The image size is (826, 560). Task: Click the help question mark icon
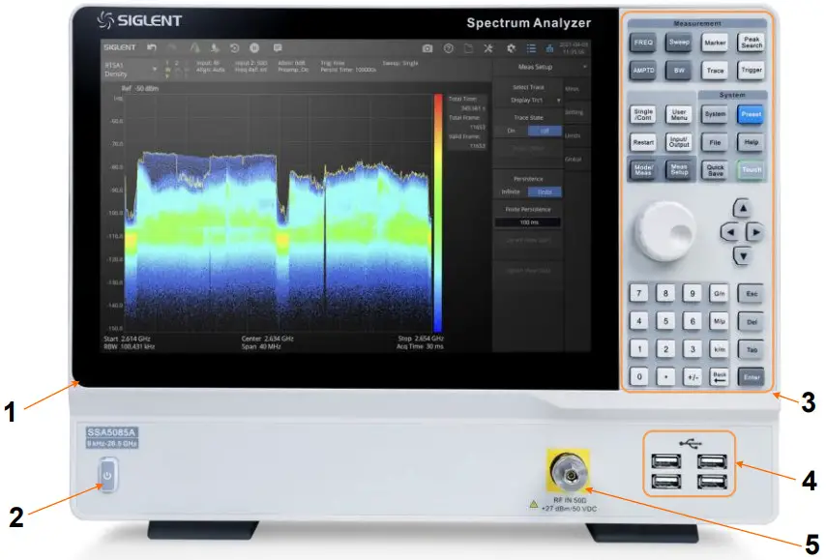[449, 48]
